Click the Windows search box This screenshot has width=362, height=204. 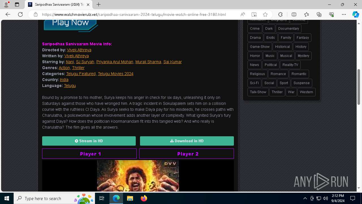tap(54, 198)
